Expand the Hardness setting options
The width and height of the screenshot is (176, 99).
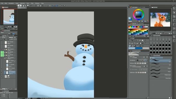click(147, 63)
